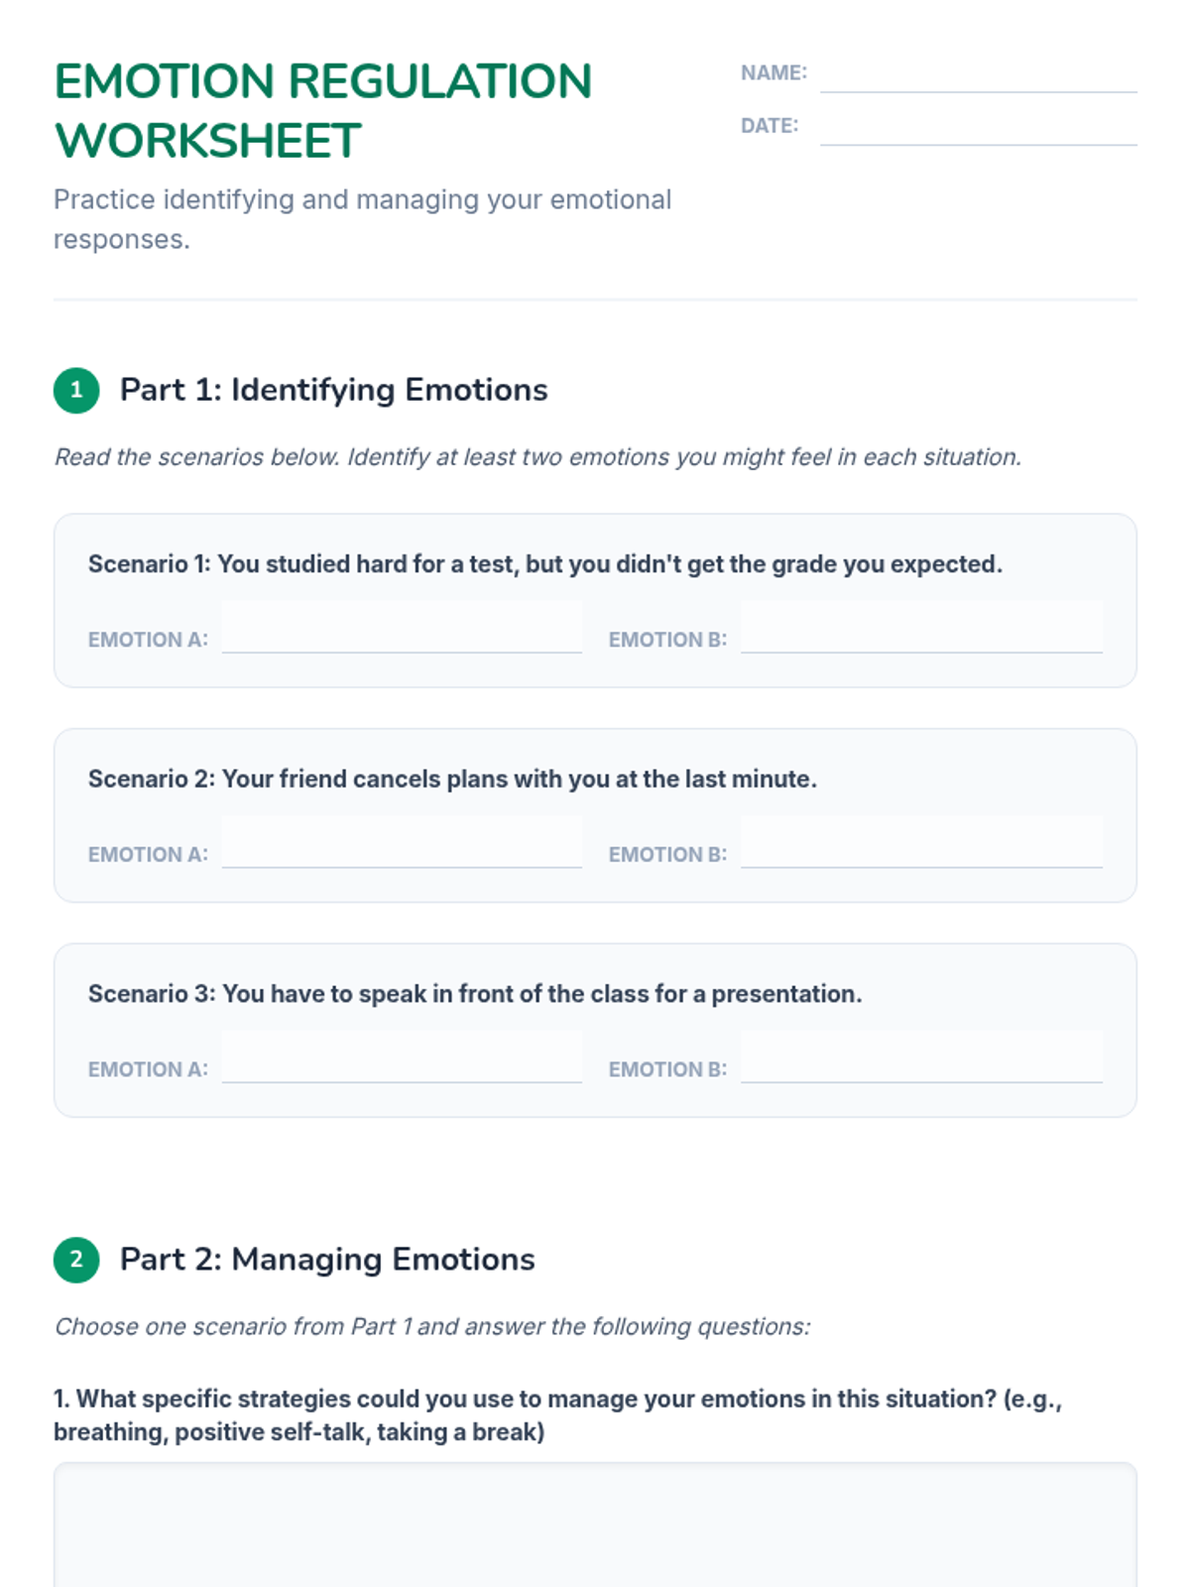Click the DATE input line
Image resolution: width=1190 pixels, height=1587 pixels.
coord(978,128)
